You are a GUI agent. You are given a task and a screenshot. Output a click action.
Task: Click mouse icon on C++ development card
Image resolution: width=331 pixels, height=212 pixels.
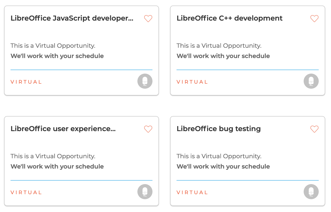pos(311,81)
